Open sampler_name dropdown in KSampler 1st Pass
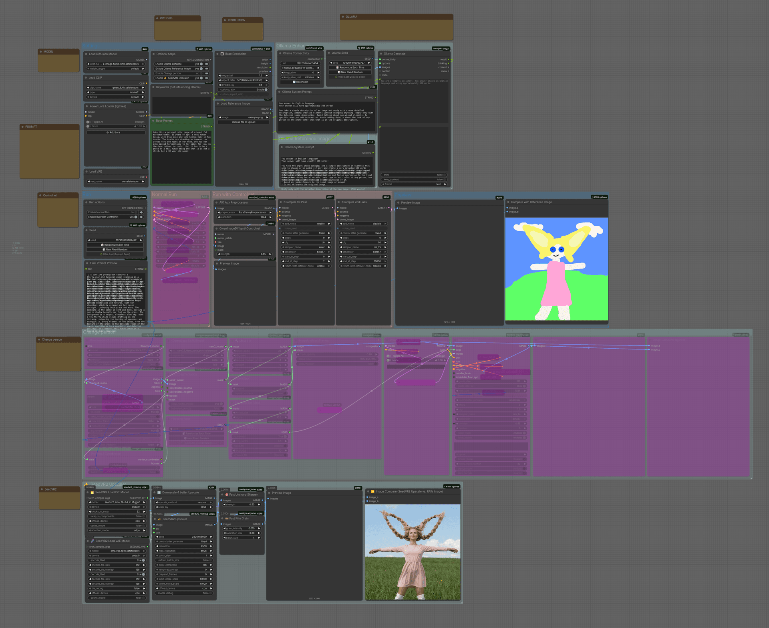The height and width of the screenshot is (628, 769). pyautogui.click(x=306, y=247)
